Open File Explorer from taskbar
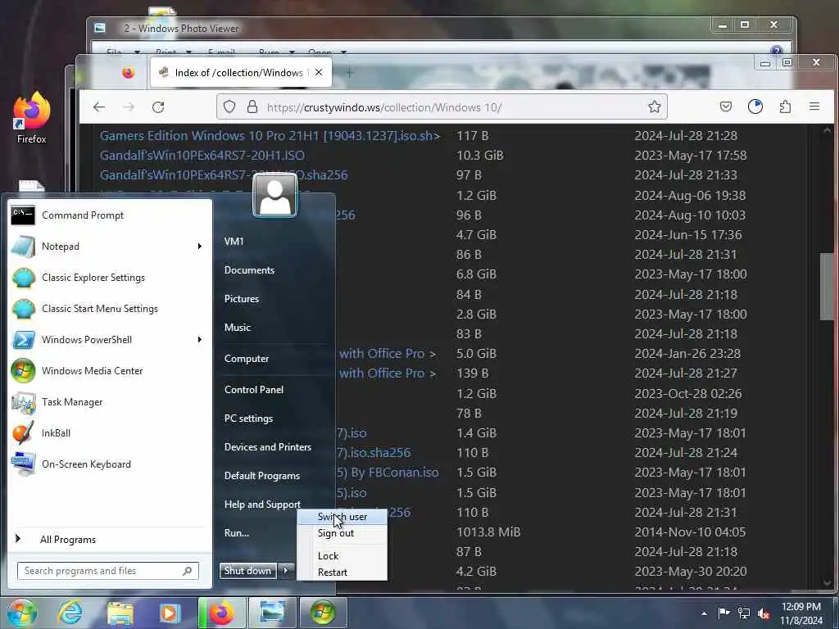The height and width of the screenshot is (629, 839). [120, 613]
